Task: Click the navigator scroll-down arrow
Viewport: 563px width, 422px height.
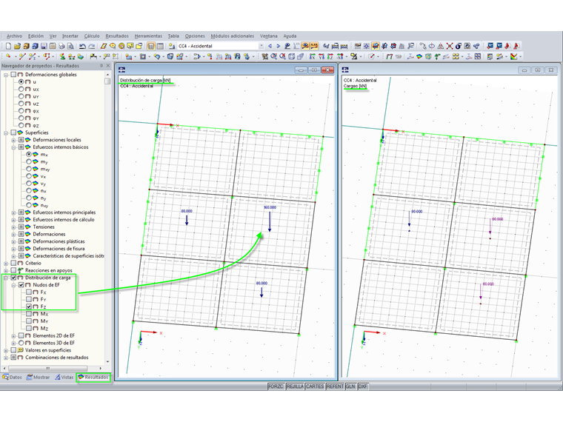Action: click(x=107, y=362)
